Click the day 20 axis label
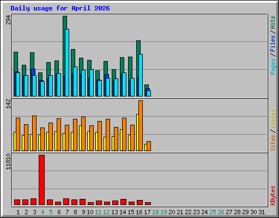This screenshot has height=218, width=279. [x=172, y=212]
